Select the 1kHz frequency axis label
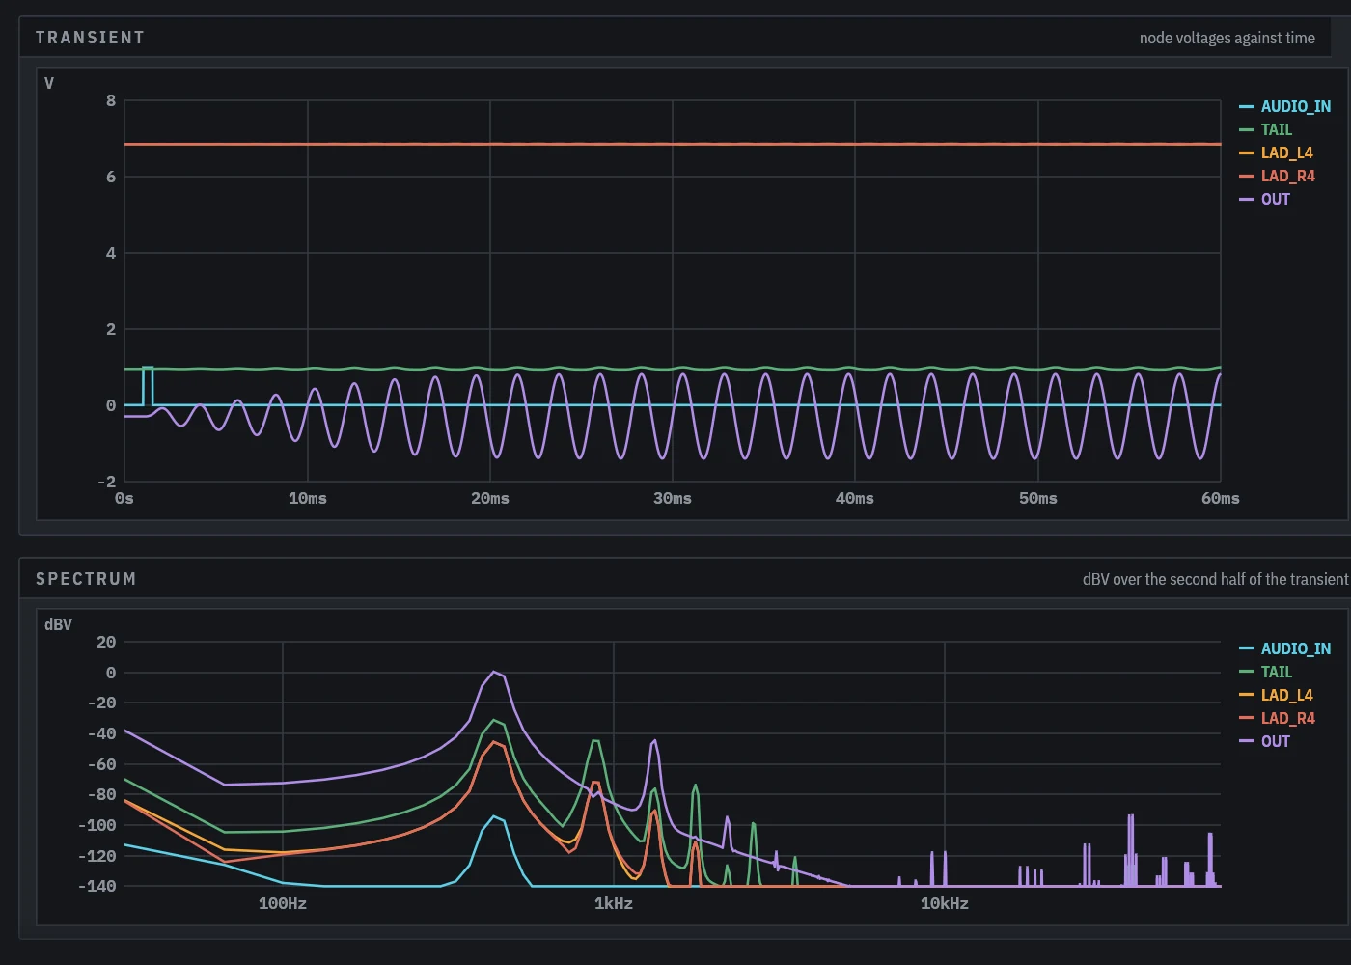 point(614,904)
